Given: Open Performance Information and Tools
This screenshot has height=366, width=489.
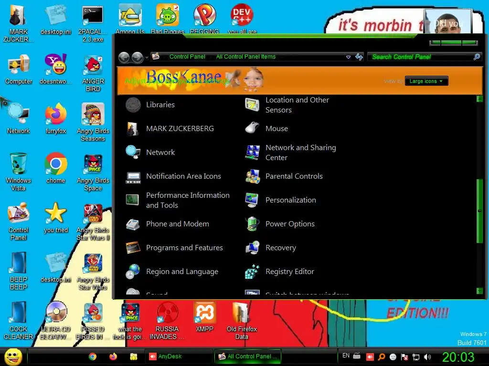Looking at the screenshot, I should [x=178, y=200].
